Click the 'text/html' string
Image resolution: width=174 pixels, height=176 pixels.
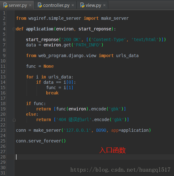pos(145,40)
